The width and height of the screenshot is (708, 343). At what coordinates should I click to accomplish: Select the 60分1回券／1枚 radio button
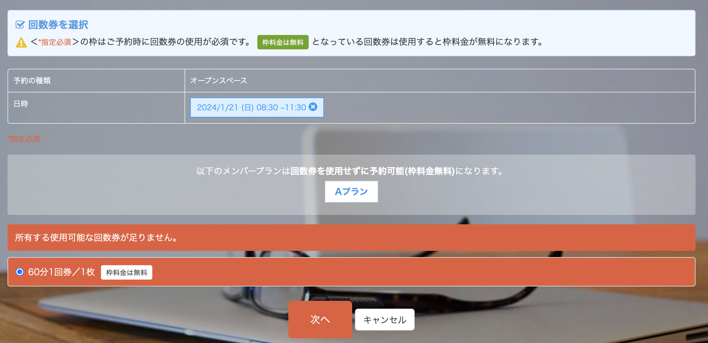[x=20, y=272]
